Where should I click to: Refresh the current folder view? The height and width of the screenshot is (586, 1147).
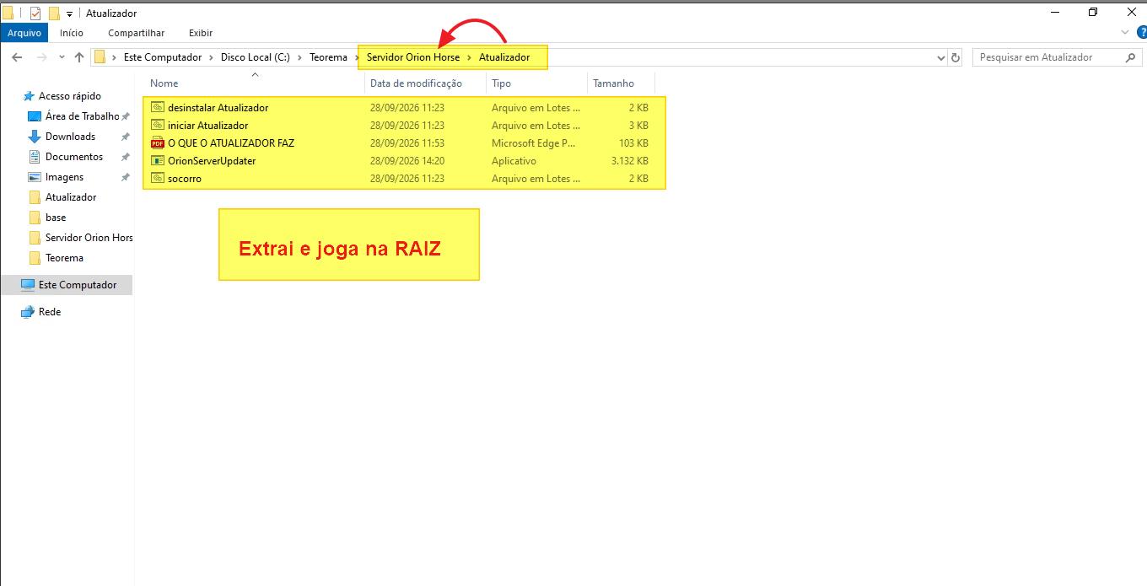point(956,57)
